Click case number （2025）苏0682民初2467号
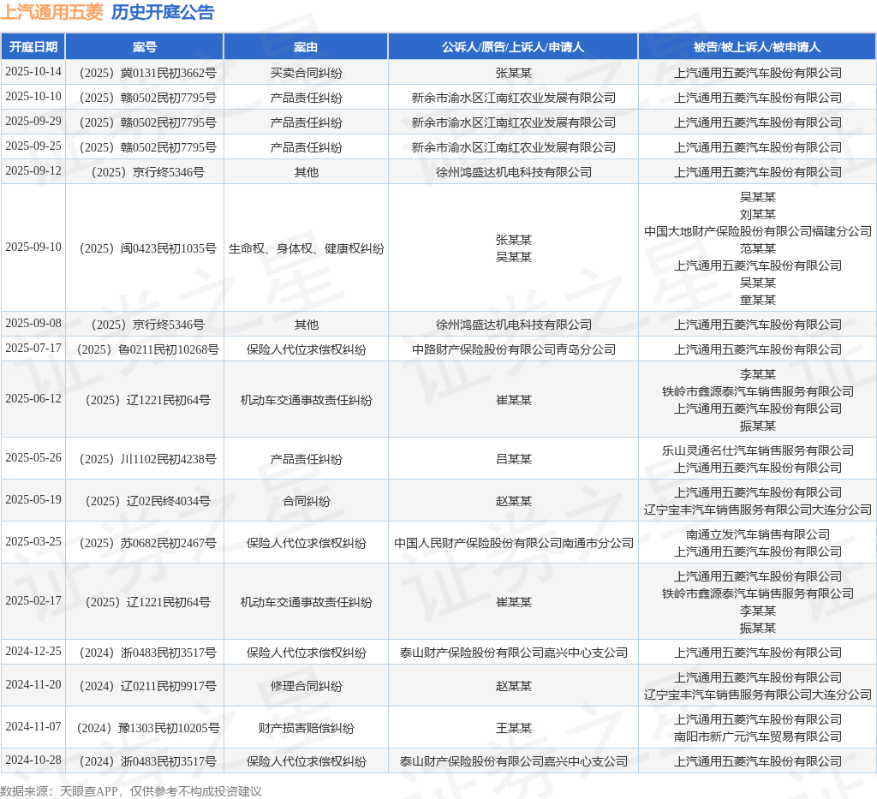Image resolution: width=877 pixels, height=799 pixels. pos(145,543)
